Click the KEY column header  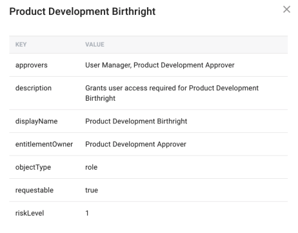[x=21, y=45]
